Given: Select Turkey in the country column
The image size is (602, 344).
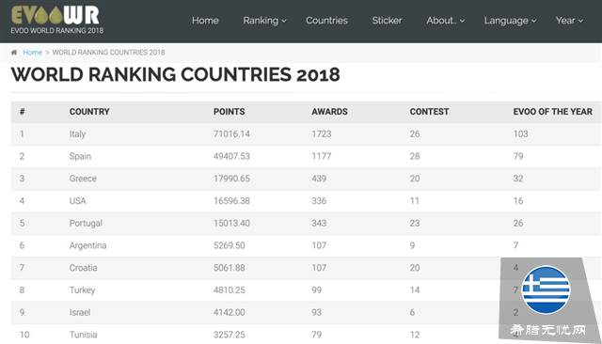Looking at the screenshot, I should tap(82, 289).
